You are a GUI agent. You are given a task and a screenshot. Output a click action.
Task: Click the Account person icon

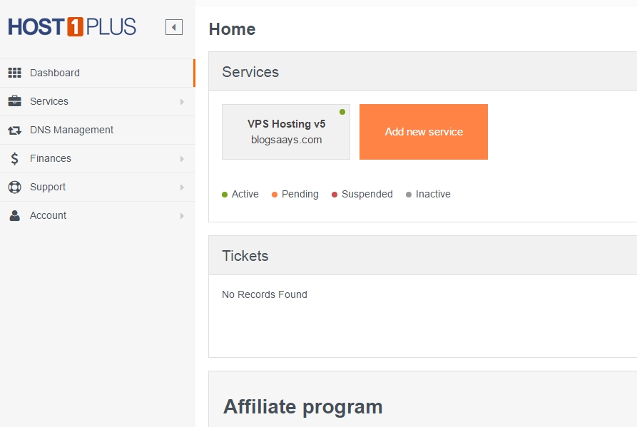(x=15, y=215)
